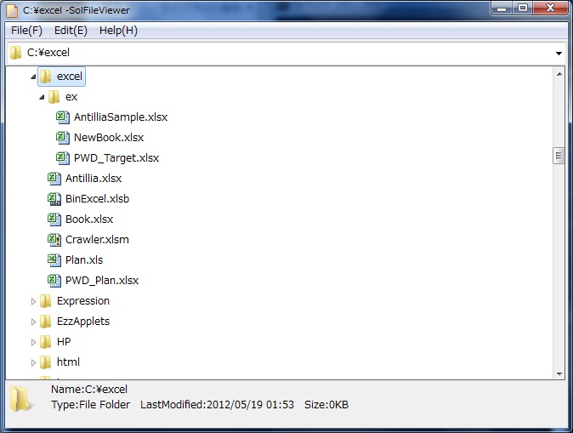
Task: Expand the Expression folder
Action: [33, 301]
